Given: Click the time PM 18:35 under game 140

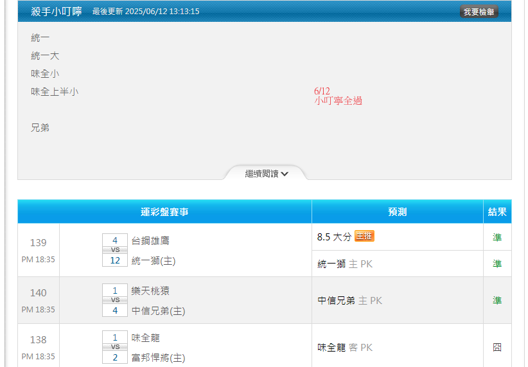Looking at the screenshot, I should tap(38, 310).
